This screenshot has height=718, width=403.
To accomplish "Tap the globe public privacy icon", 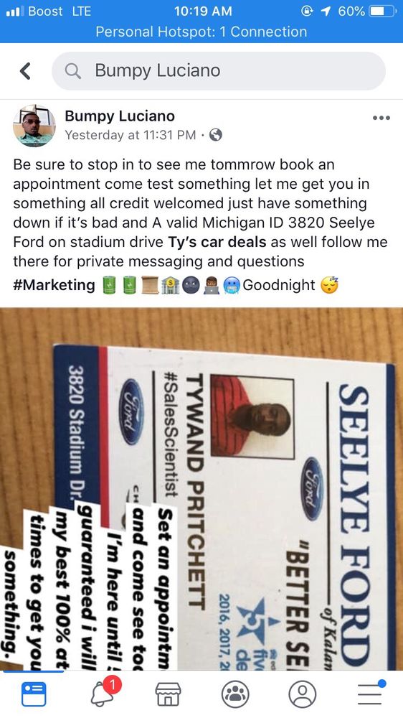I will (215, 135).
